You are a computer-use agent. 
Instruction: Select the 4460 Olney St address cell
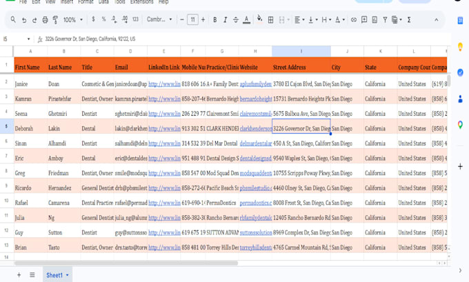point(301,185)
